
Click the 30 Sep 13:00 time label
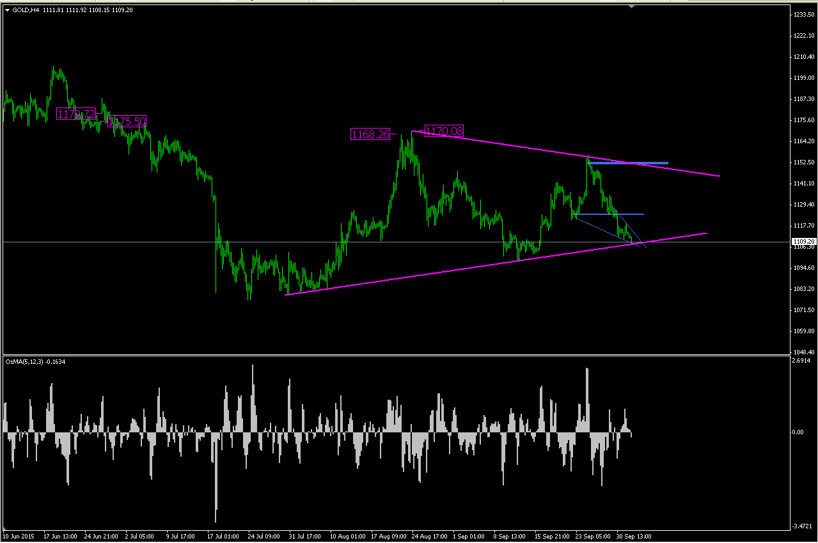[635, 536]
